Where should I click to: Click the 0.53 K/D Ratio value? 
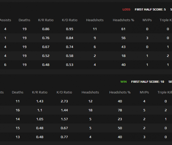[70, 64]
